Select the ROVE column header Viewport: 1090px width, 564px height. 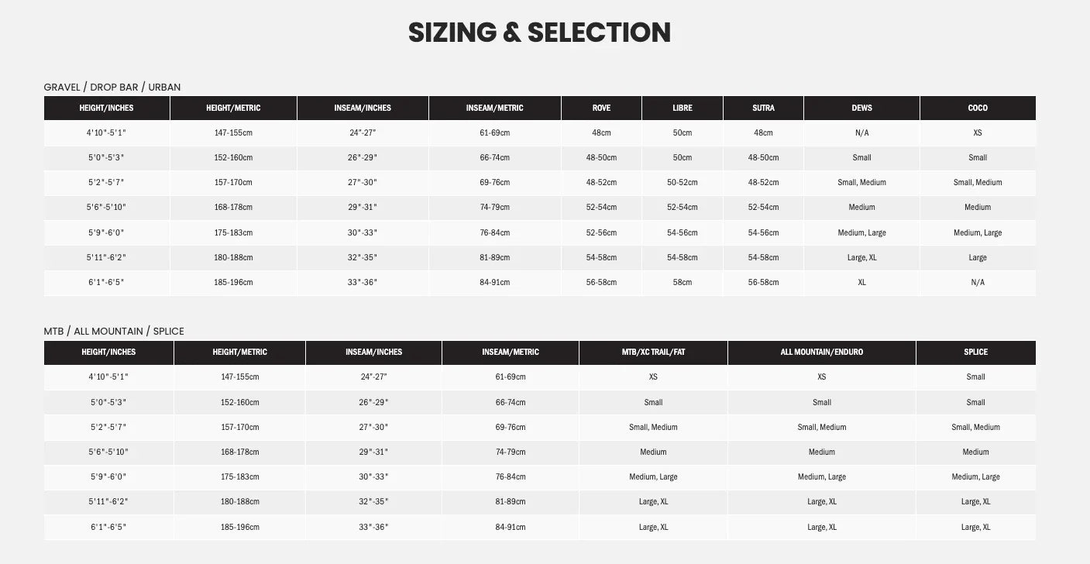point(601,108)
